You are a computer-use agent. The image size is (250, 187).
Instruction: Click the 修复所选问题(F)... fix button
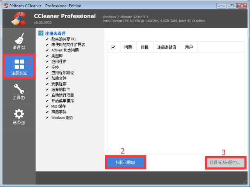226,162
